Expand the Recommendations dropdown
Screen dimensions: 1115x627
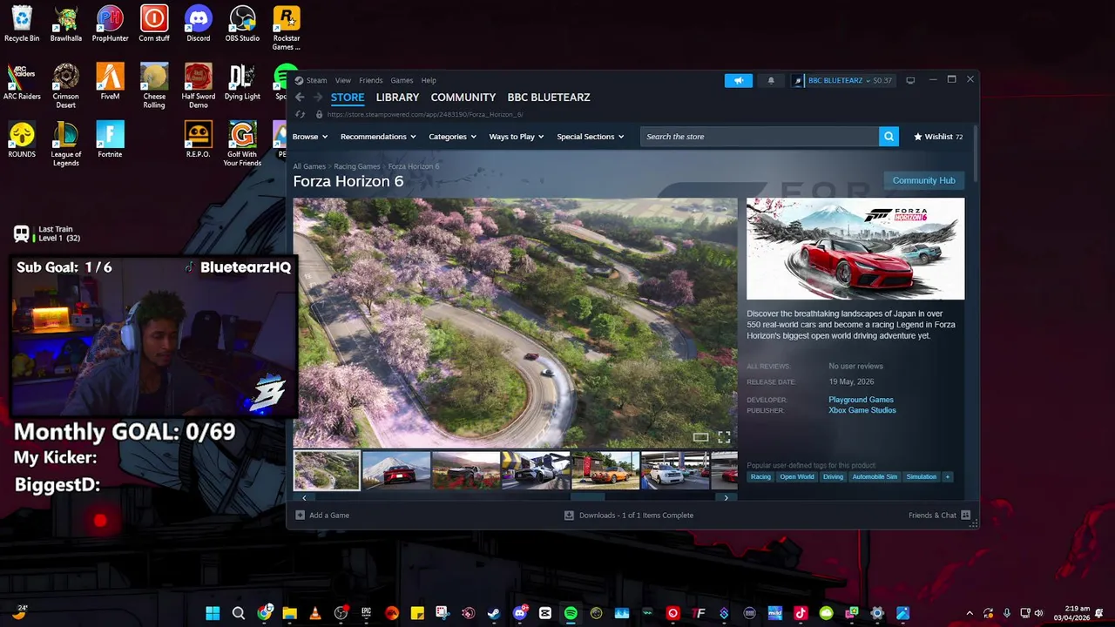point(378,137)
